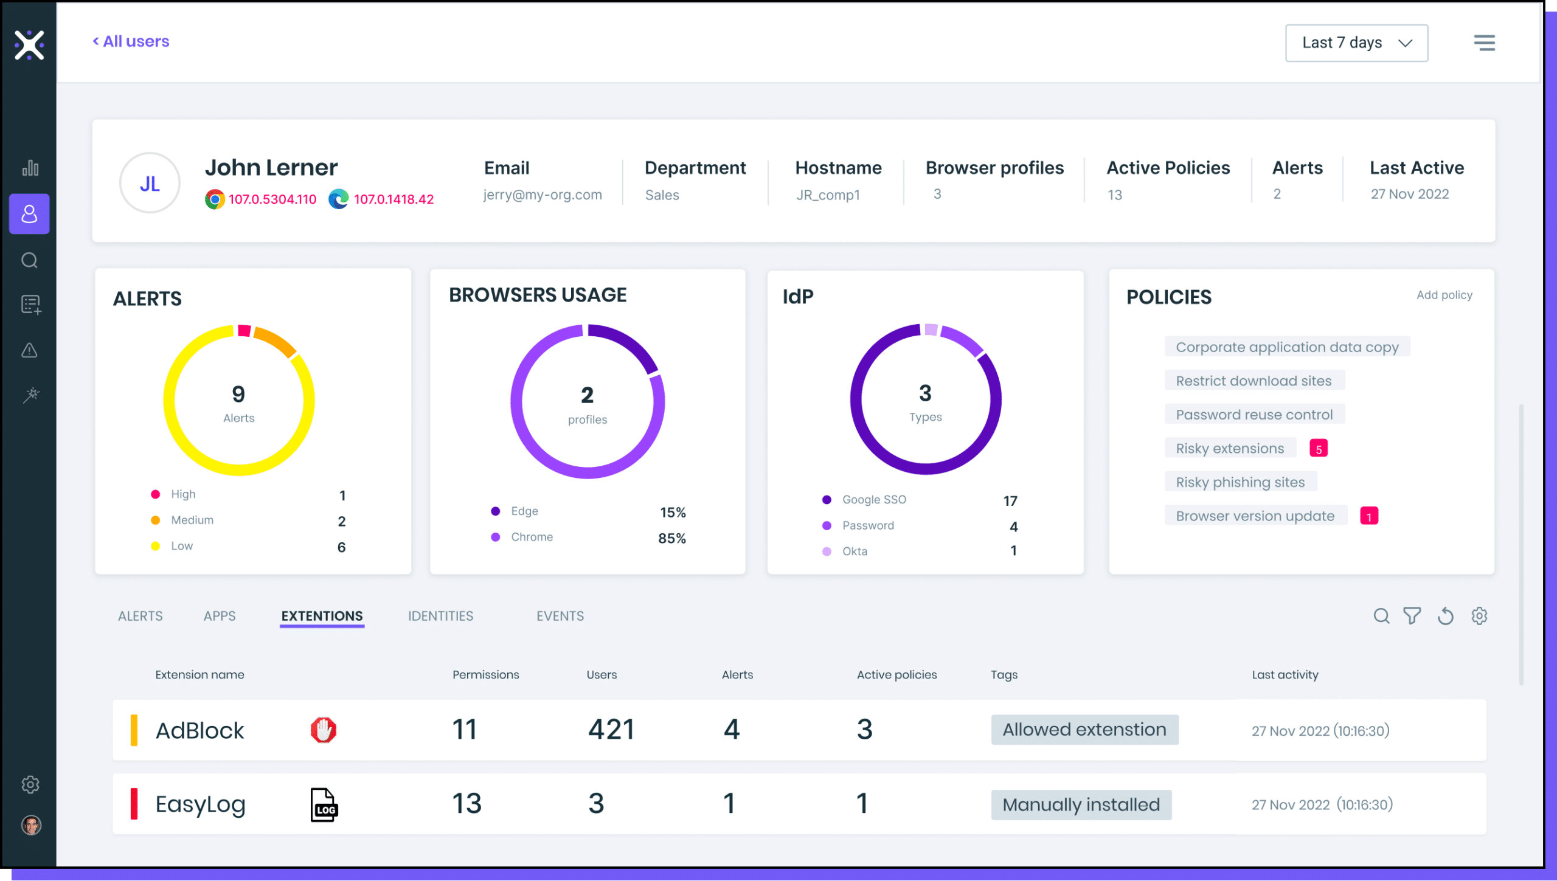Toggle the refresh icon in extensions toolbar
This screenshot has height=881, width=1557.
[x=1446, y=616]
